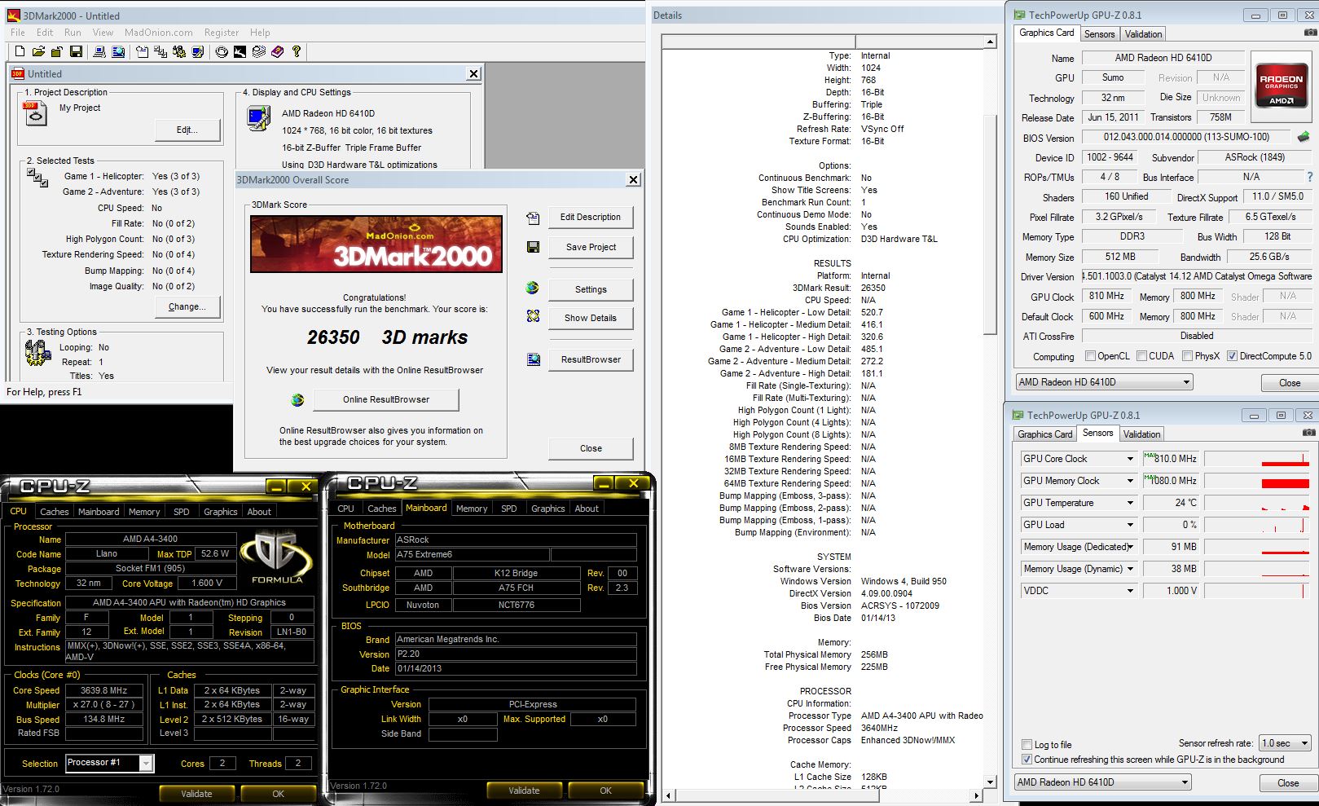Click the yellow question mark toolbar icon

[297, 51]
